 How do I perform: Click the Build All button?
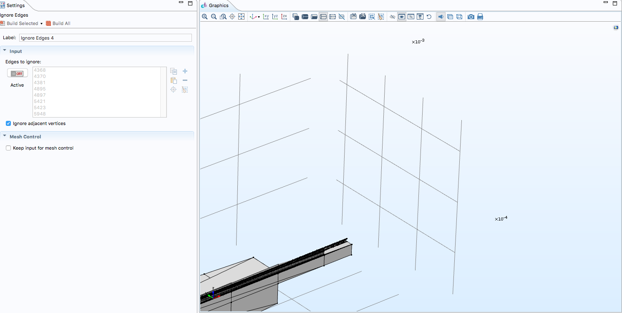coord(58,23)
